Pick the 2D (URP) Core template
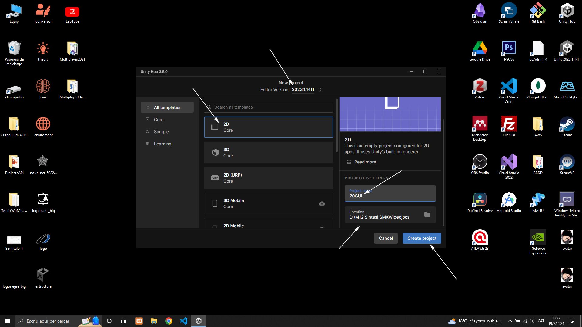582x327 pixels. click(x=268, y=178)
